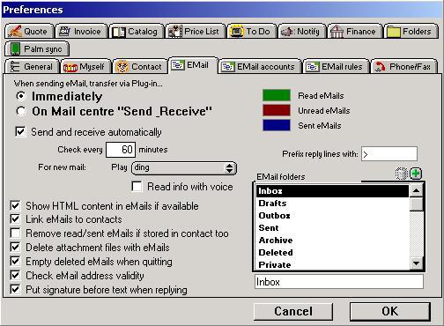The height and width of the screenshot is (326, 444).
Task: Click the Phone/Fax tab's red phone icon
Action: (381, 67)
